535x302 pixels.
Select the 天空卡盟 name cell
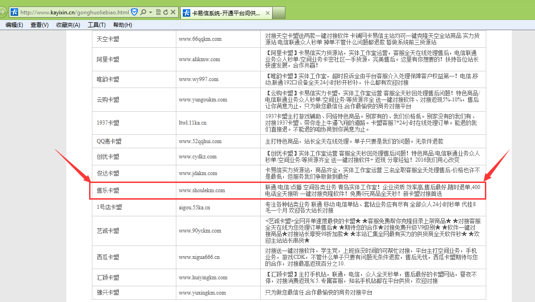coord(134,39)
